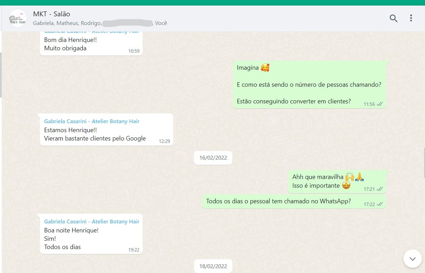Click the hearts-face emoji after 'Imagina'
The width and height of the screenshot is (425, 273).
coord(265,68)
